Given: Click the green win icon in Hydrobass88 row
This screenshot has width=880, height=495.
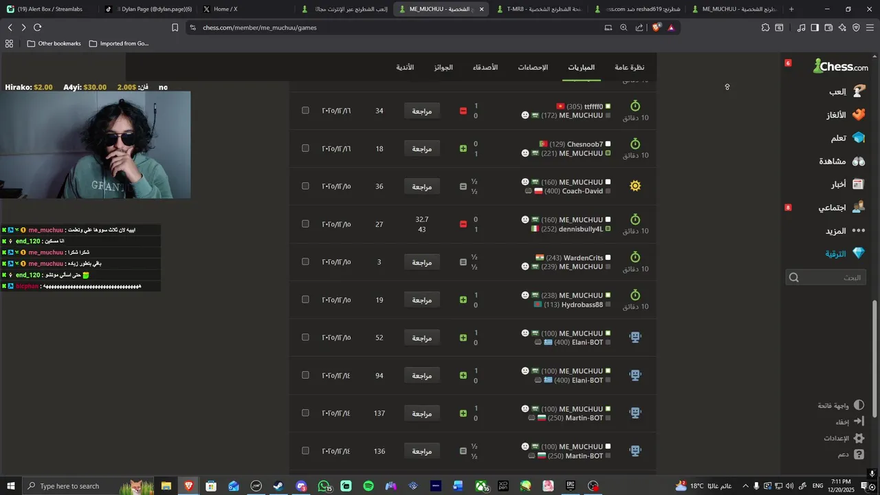Looking at the screenshot, I should 463,300.
